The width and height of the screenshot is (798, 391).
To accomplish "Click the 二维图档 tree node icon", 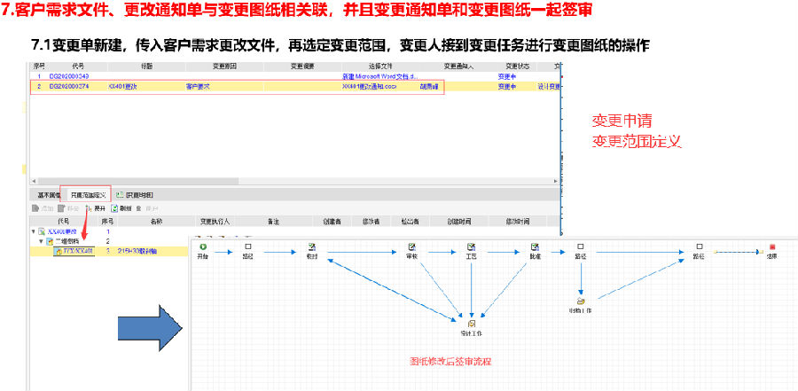I will 50,241.
